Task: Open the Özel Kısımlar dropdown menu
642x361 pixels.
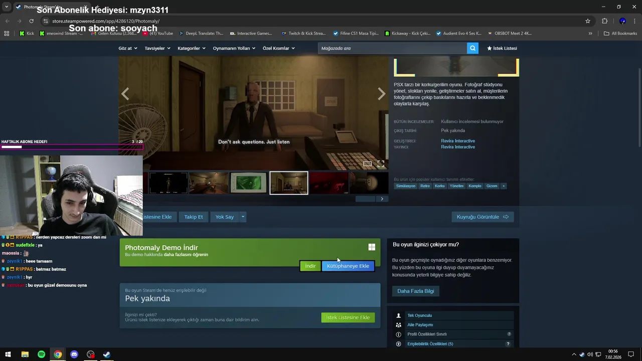Action: (279, 48)
